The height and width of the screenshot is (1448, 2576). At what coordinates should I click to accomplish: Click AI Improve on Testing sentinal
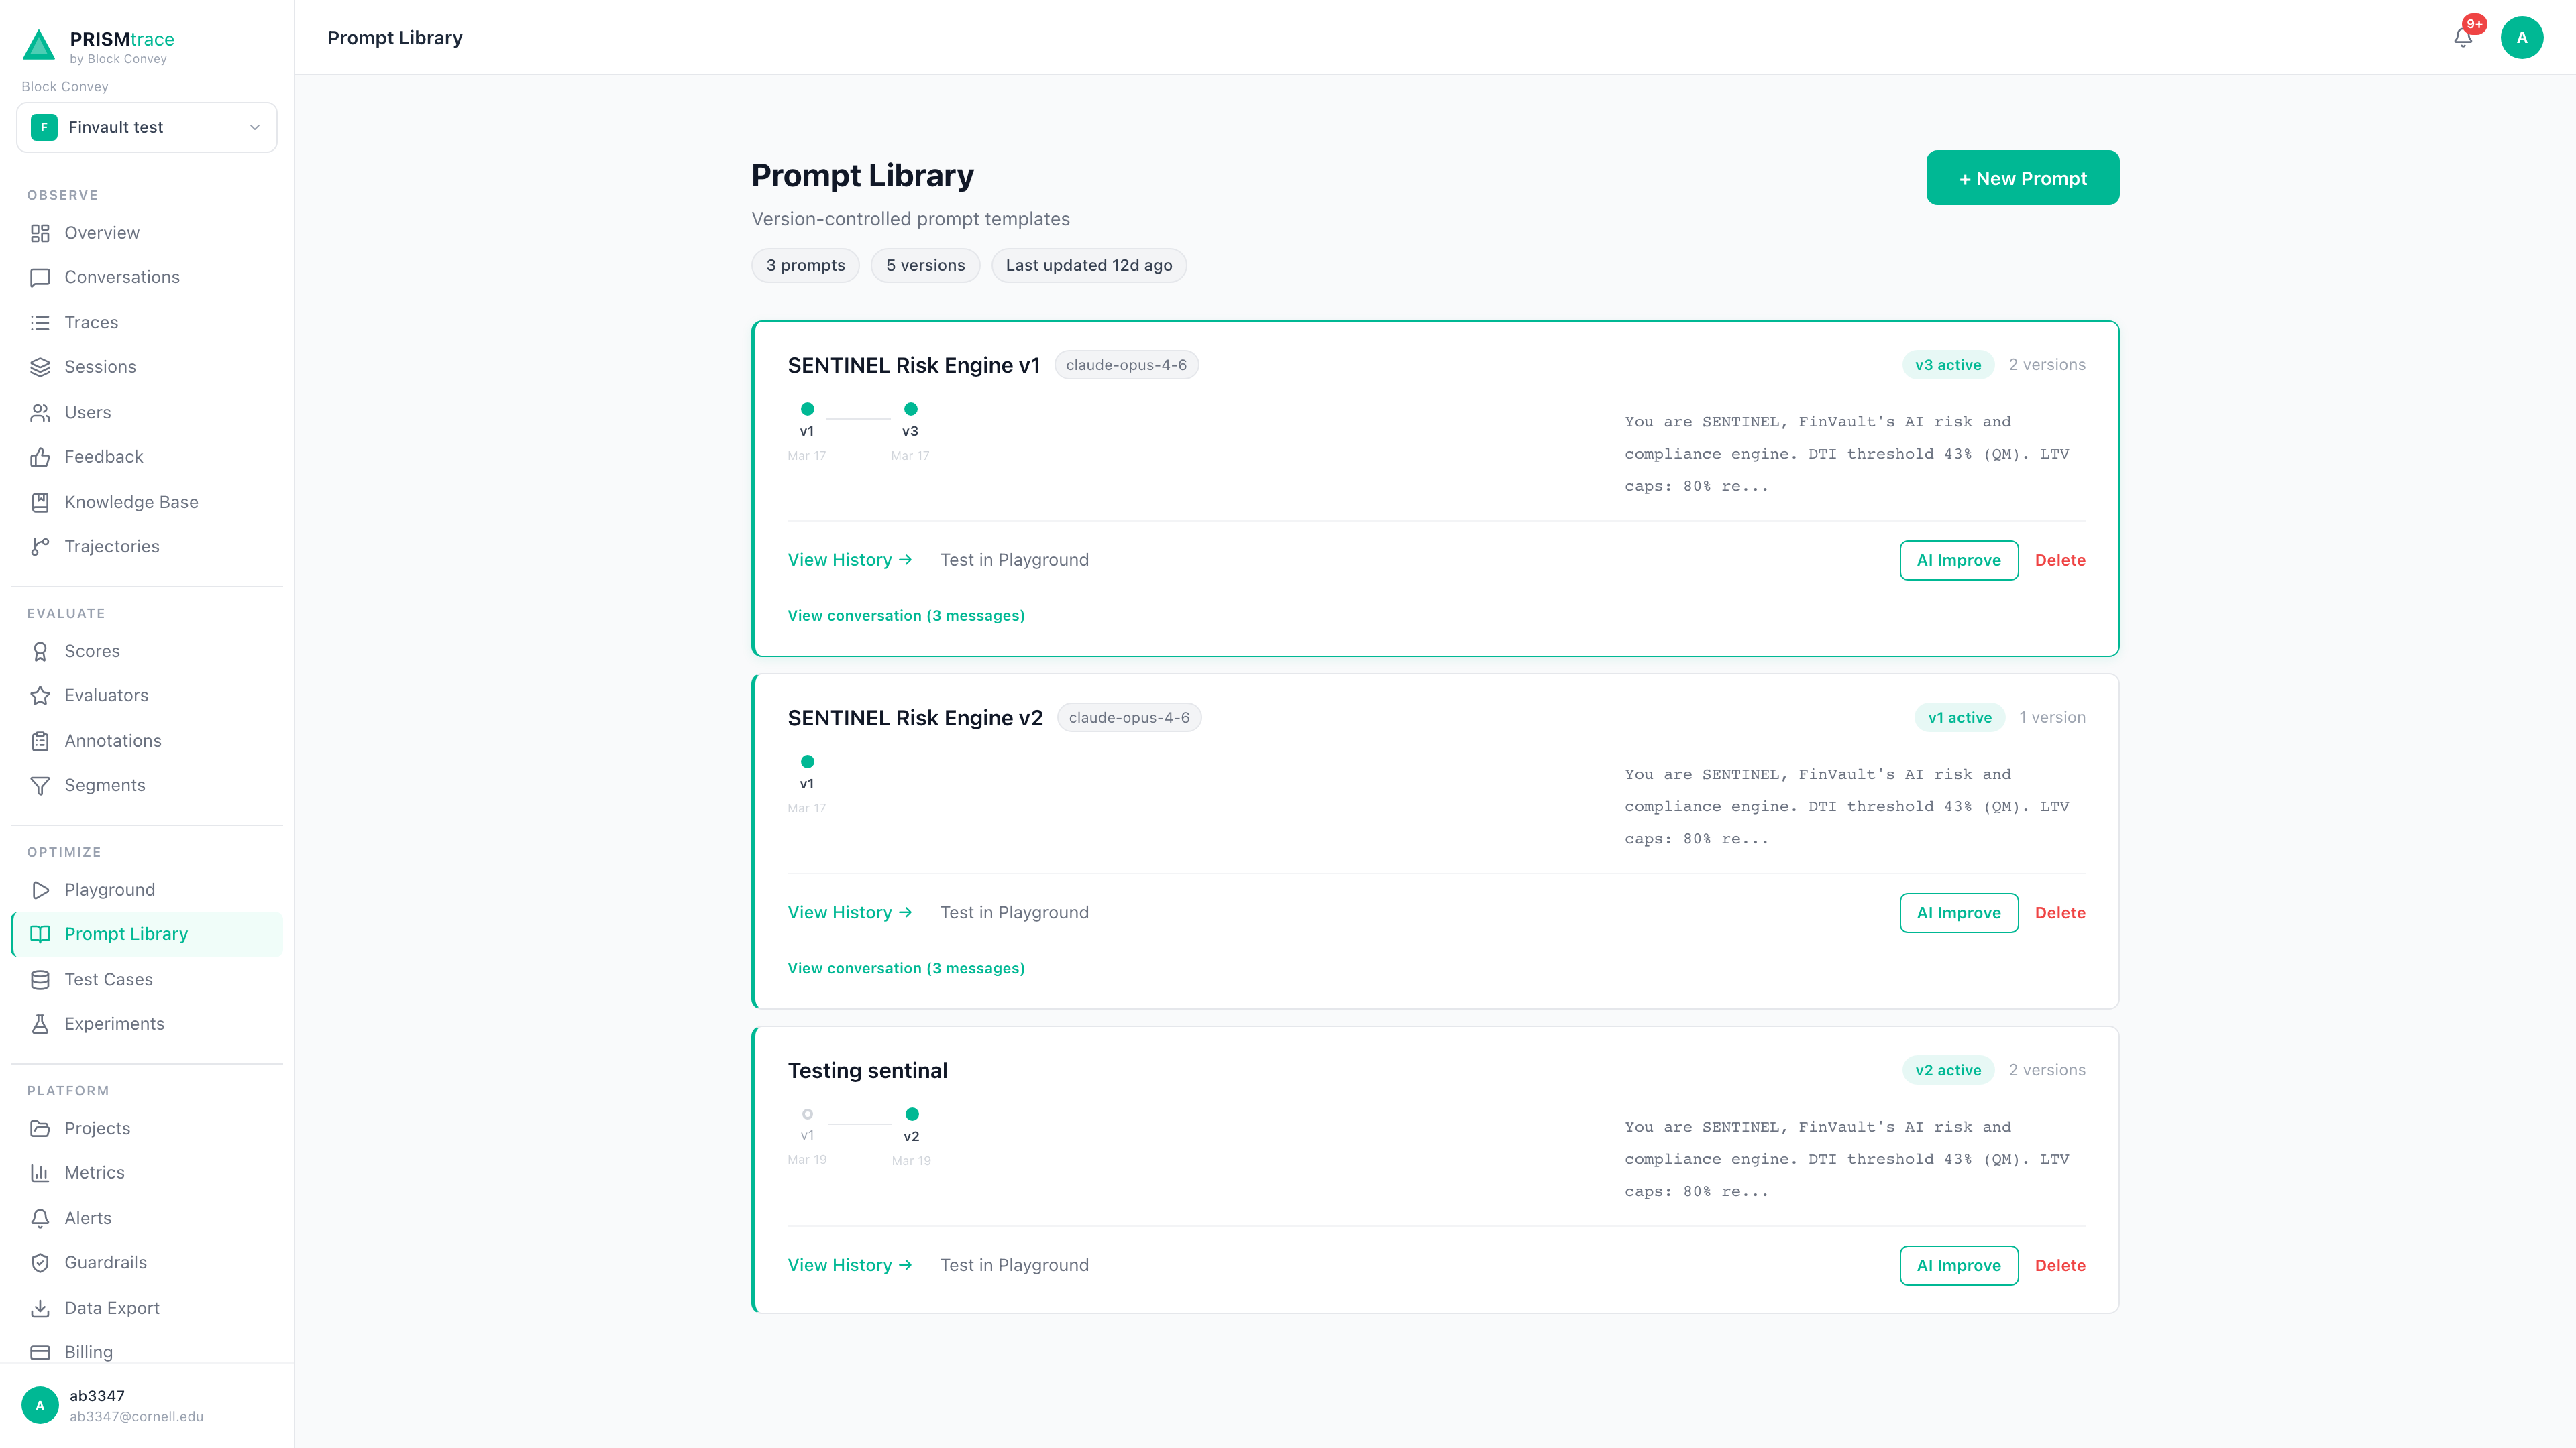click(x=1958, y=1266)
